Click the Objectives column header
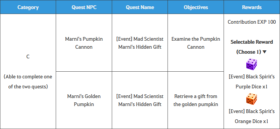The height and width of the screenshot is (129, 280). click(196, 7)
